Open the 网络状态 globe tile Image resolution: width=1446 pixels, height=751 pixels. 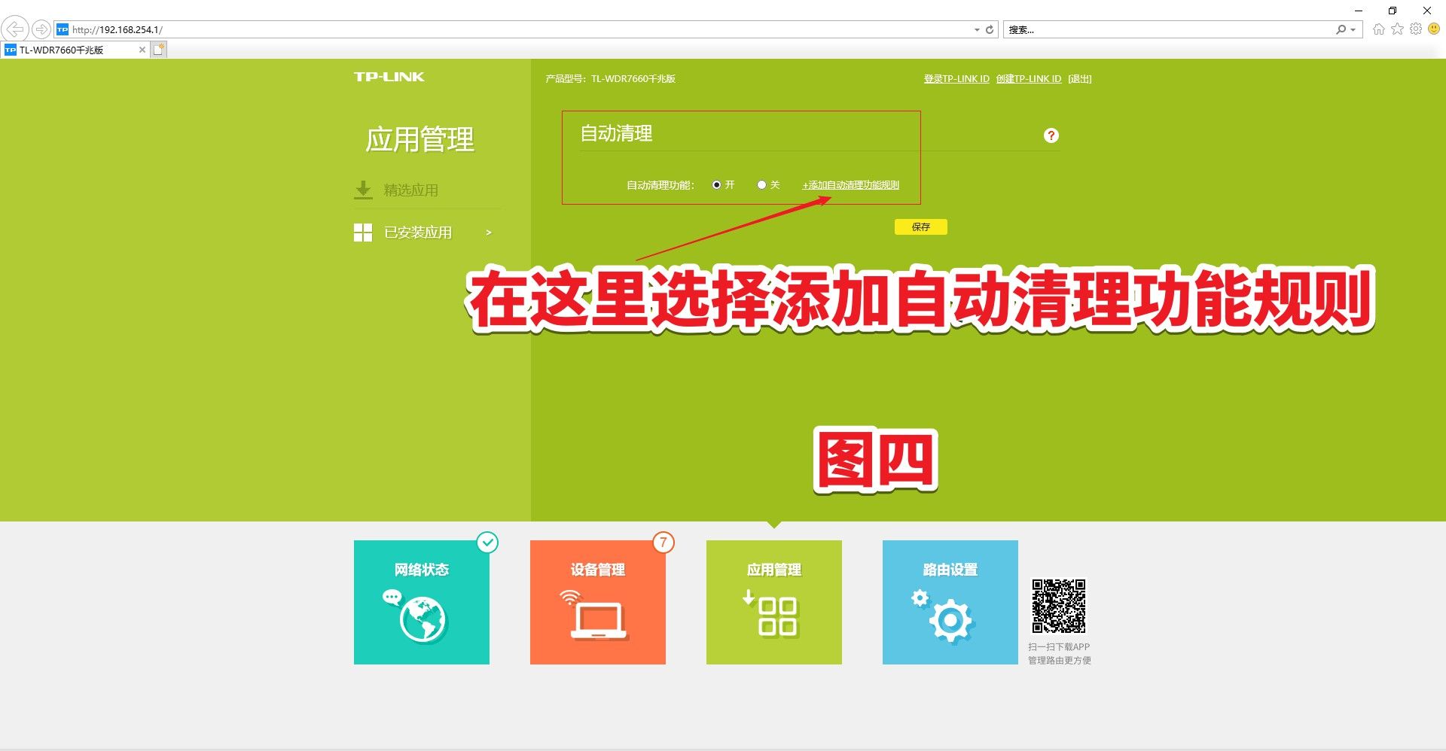click(x=422, y=602)
